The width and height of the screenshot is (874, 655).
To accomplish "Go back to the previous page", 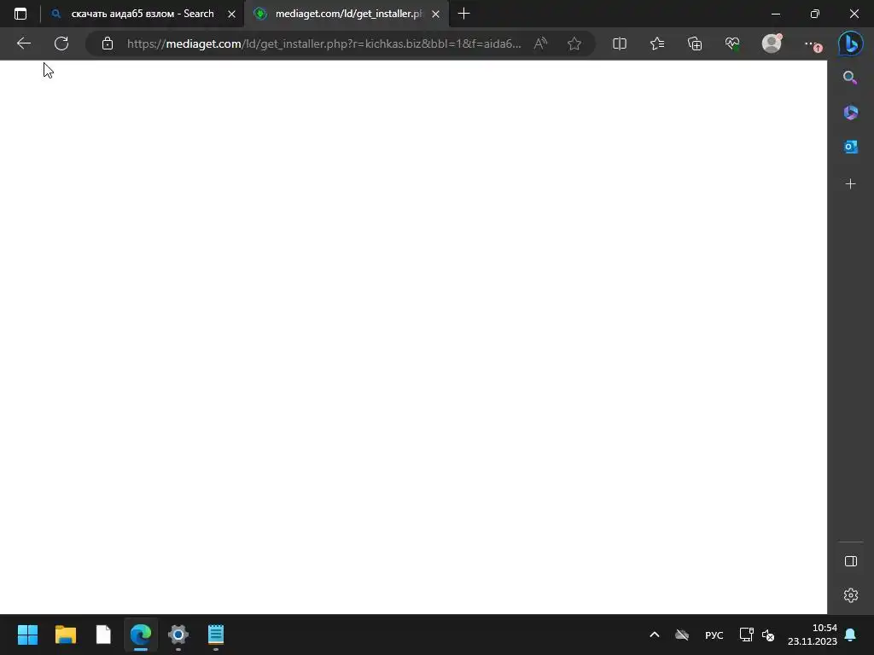I will click(x=23, y=43).
